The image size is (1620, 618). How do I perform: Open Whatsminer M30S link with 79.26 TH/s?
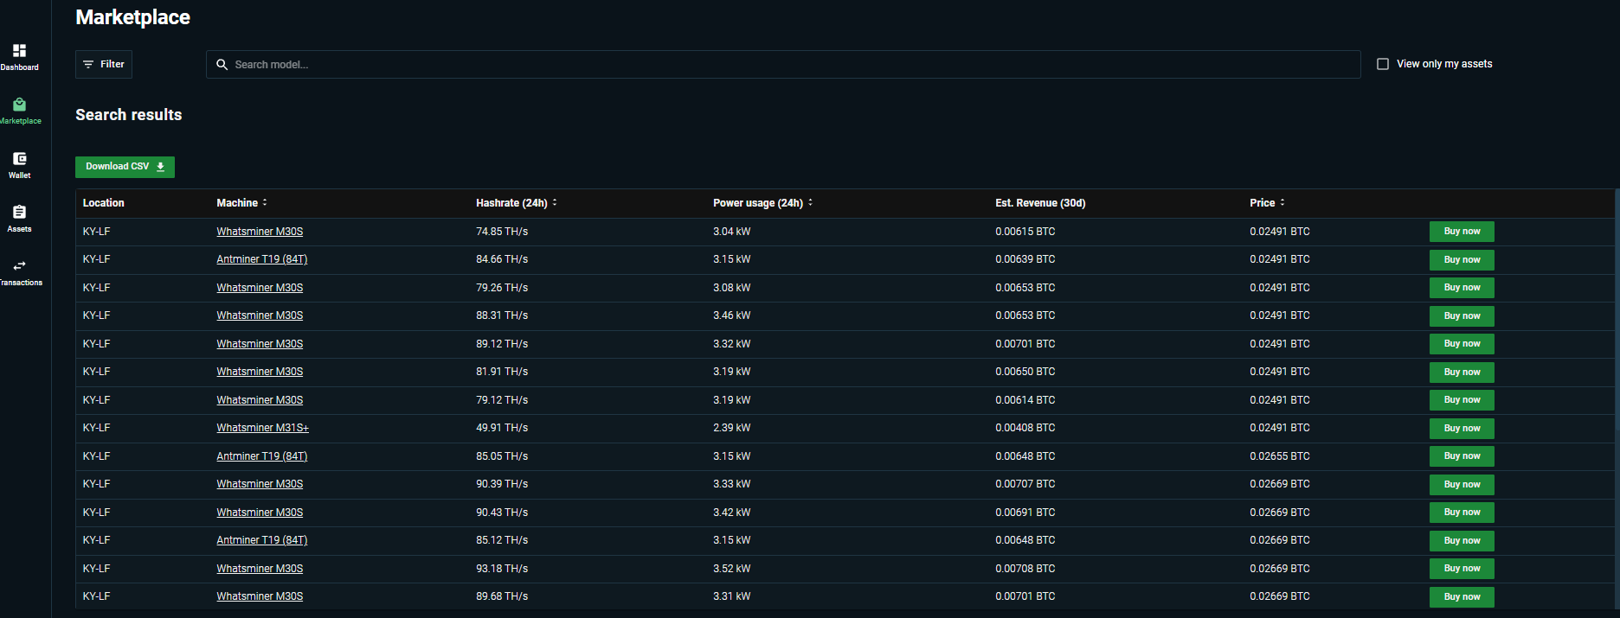click(x=260, y=288)
